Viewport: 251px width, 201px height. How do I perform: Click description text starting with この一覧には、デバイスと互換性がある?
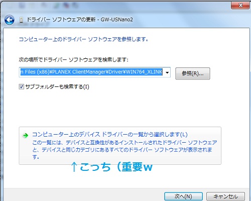click(124, 150)
